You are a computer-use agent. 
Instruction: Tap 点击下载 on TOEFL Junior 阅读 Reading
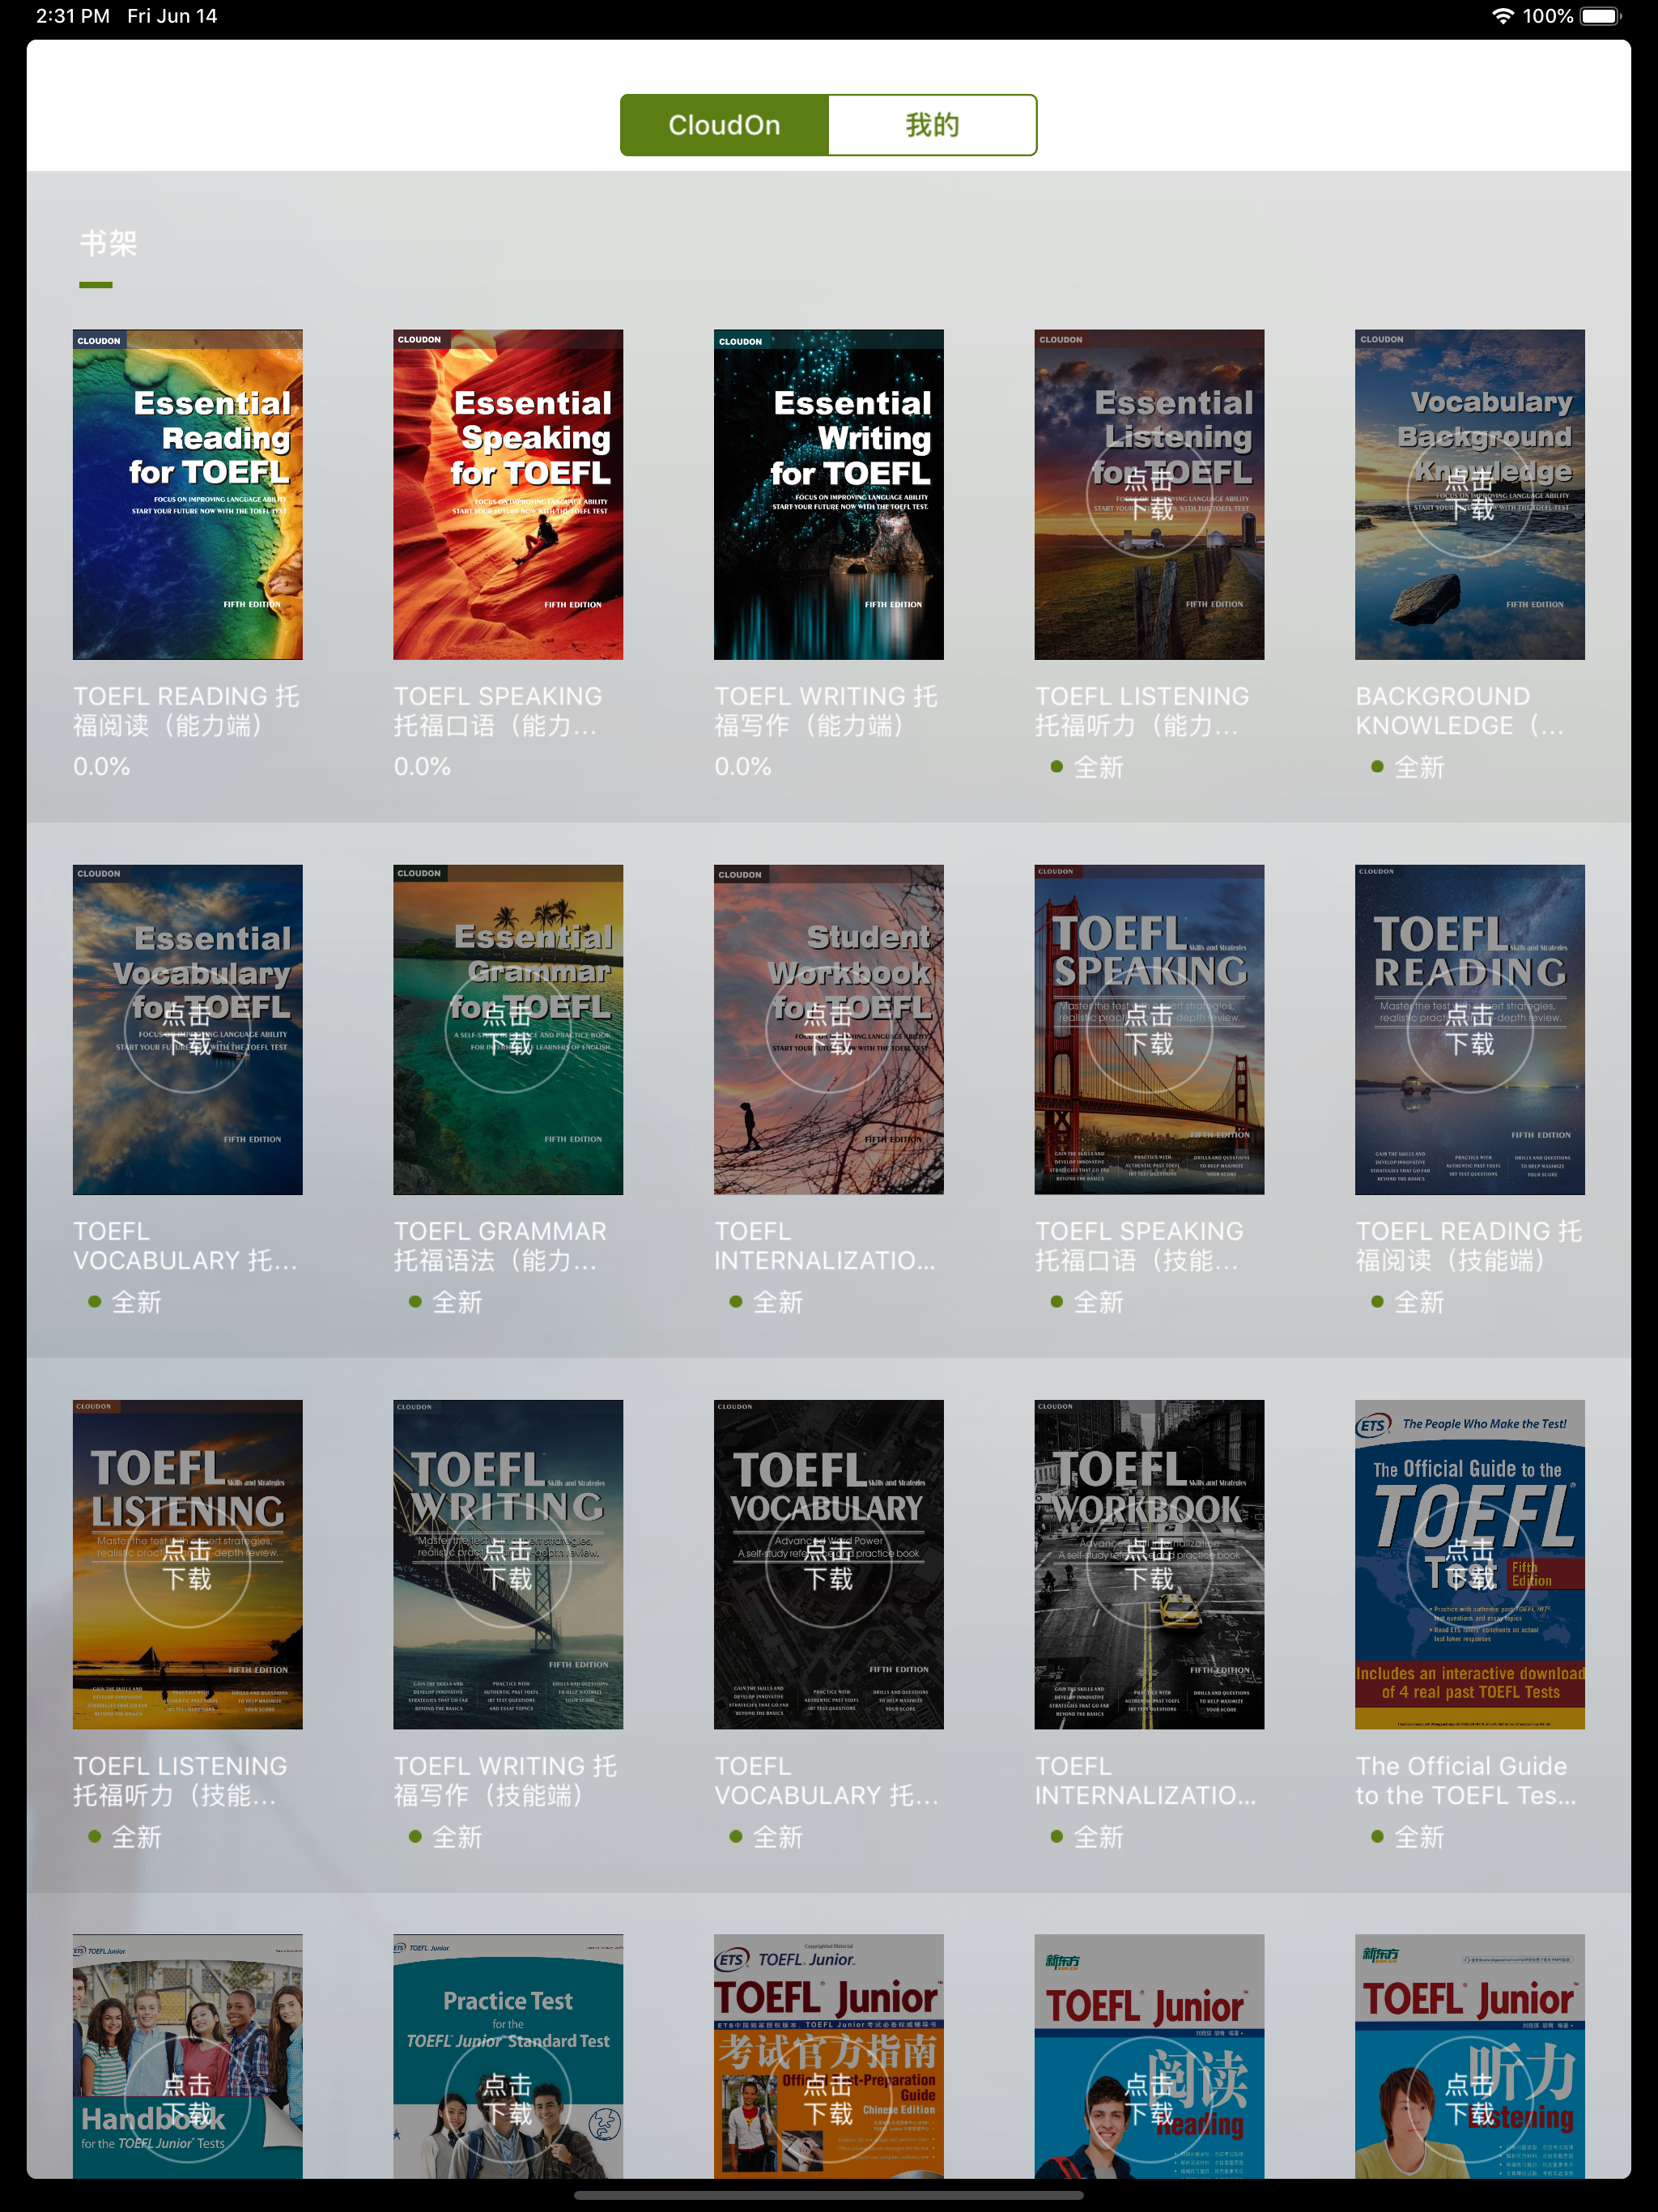point(1149,2099)
